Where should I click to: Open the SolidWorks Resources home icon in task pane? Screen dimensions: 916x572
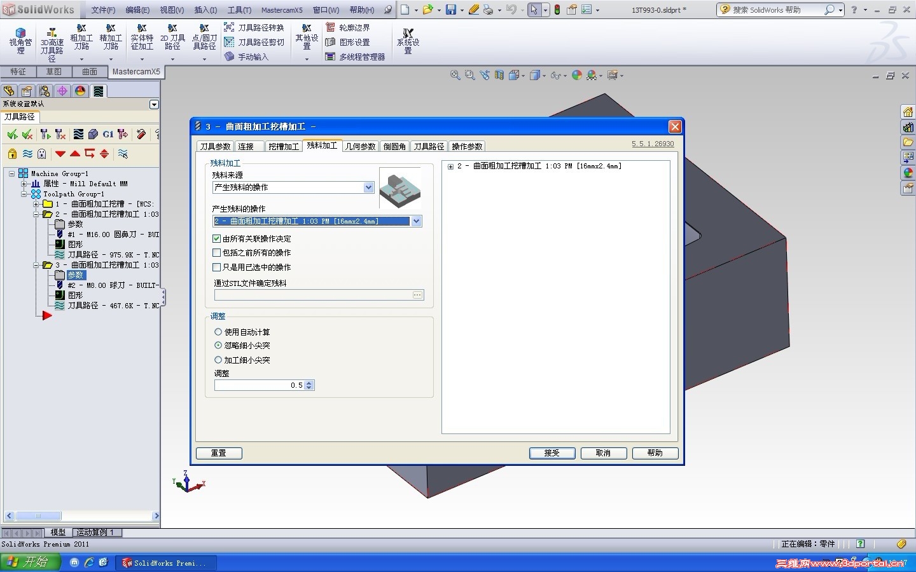(x=908, y=112)
